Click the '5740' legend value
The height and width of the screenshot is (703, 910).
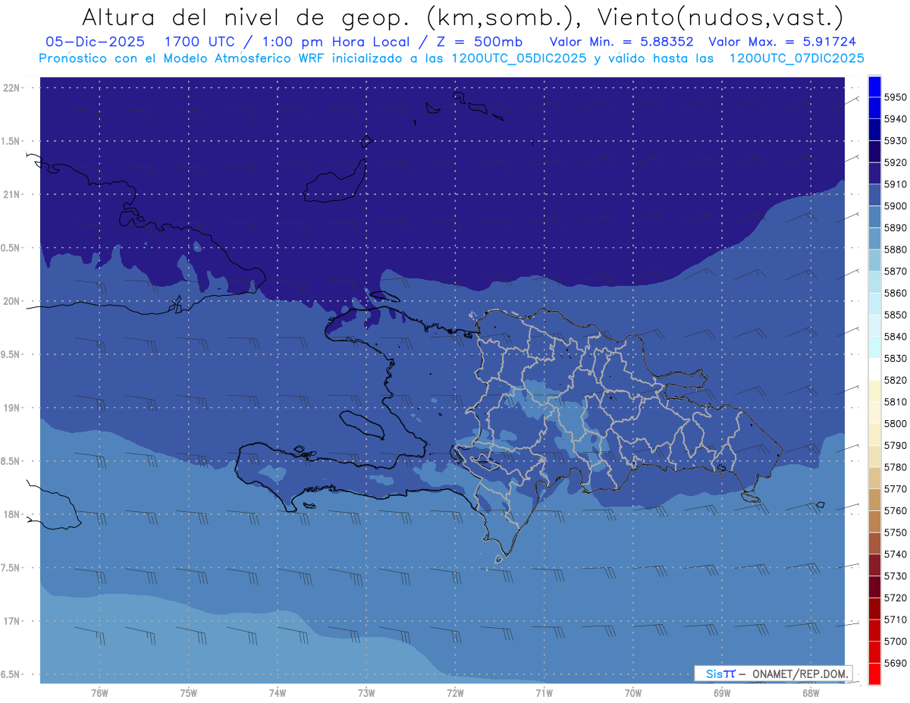[896, 554]
